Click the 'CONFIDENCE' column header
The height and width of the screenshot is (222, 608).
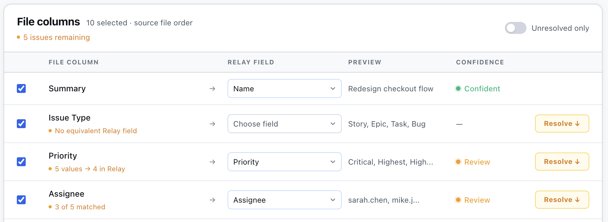(x=479, y=62)
